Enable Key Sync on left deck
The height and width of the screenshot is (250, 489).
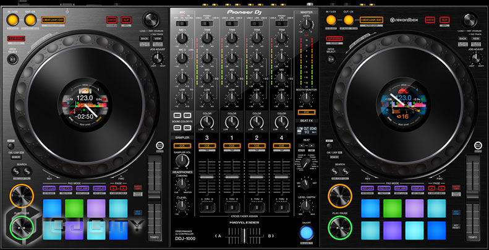click(138, 212)
